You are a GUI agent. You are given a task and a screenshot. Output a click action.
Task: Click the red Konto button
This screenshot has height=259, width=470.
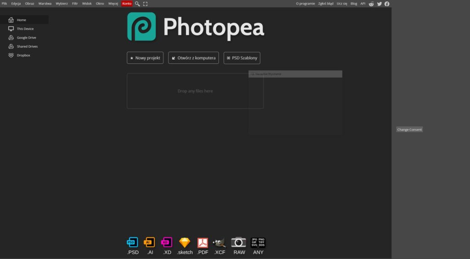(x=127, y=4)
